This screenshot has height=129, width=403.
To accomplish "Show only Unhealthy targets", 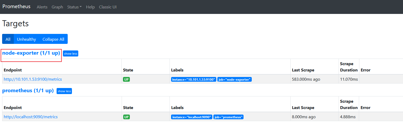I will (x=26, y=39).
